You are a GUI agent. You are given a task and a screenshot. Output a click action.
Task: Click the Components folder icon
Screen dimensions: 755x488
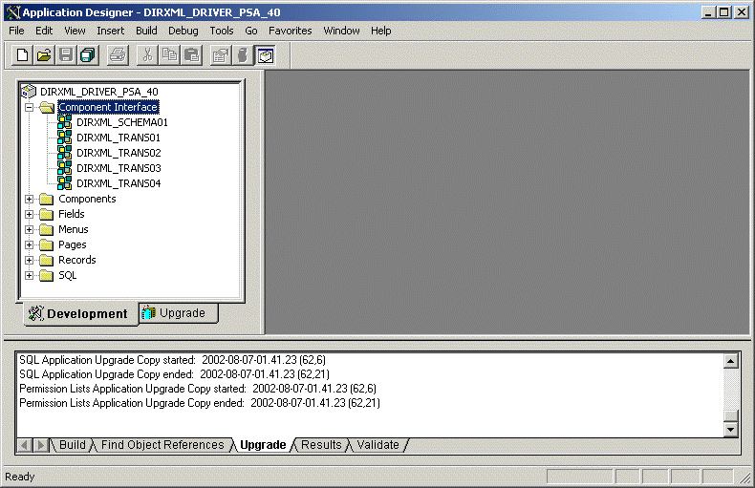[47, 199]
